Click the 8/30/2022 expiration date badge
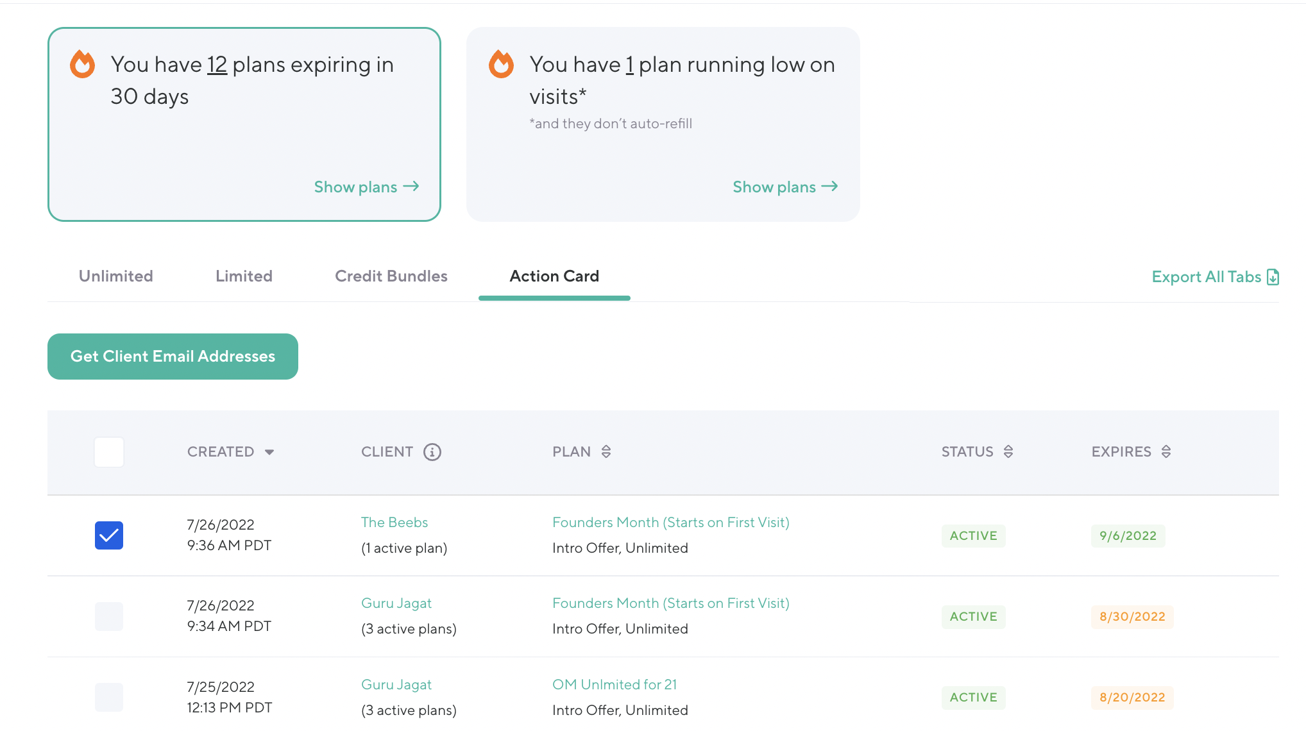1306x731 pixels. click(1132, 617)
